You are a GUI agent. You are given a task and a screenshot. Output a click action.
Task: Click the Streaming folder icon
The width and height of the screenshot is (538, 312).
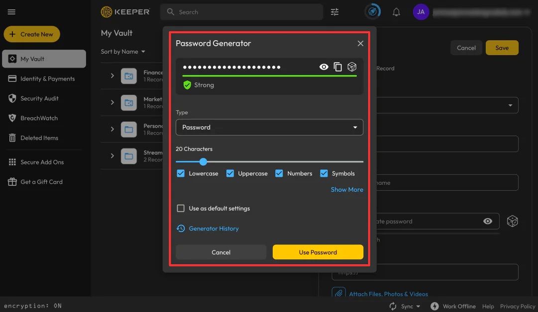coord(129,156)
